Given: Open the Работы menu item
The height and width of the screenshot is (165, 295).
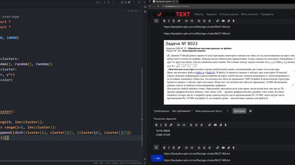Looking at the screenshot, I should click(x=199, y=14).
